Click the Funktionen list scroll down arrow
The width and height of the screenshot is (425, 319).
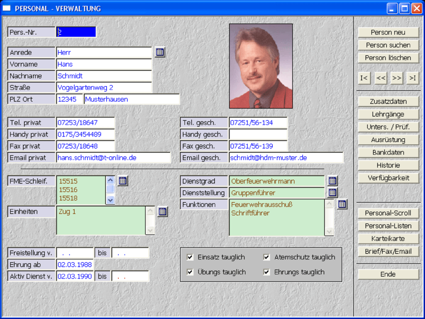pyautogui.click(x=329, y=231)
